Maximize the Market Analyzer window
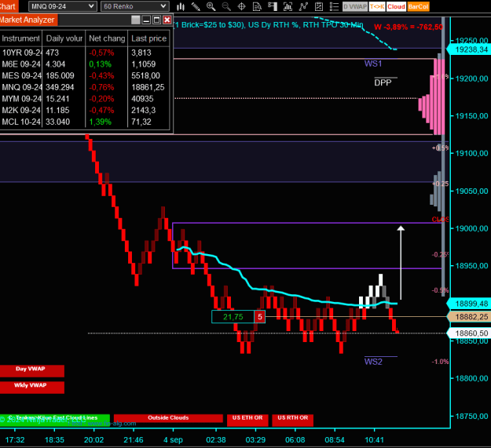 point(156,20)
